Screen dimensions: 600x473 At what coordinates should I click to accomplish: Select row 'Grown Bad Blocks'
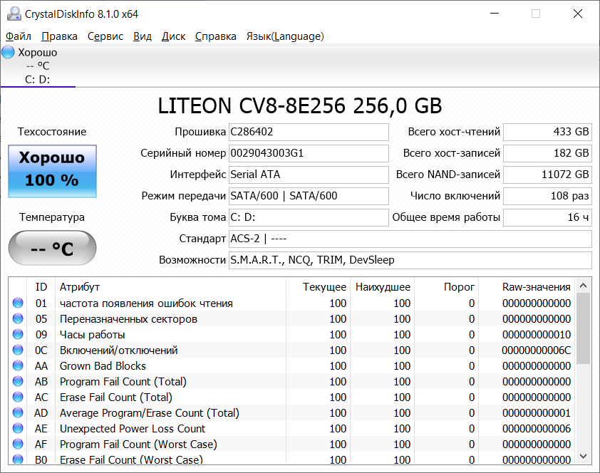pyautogui.click(x=292, y=366)
